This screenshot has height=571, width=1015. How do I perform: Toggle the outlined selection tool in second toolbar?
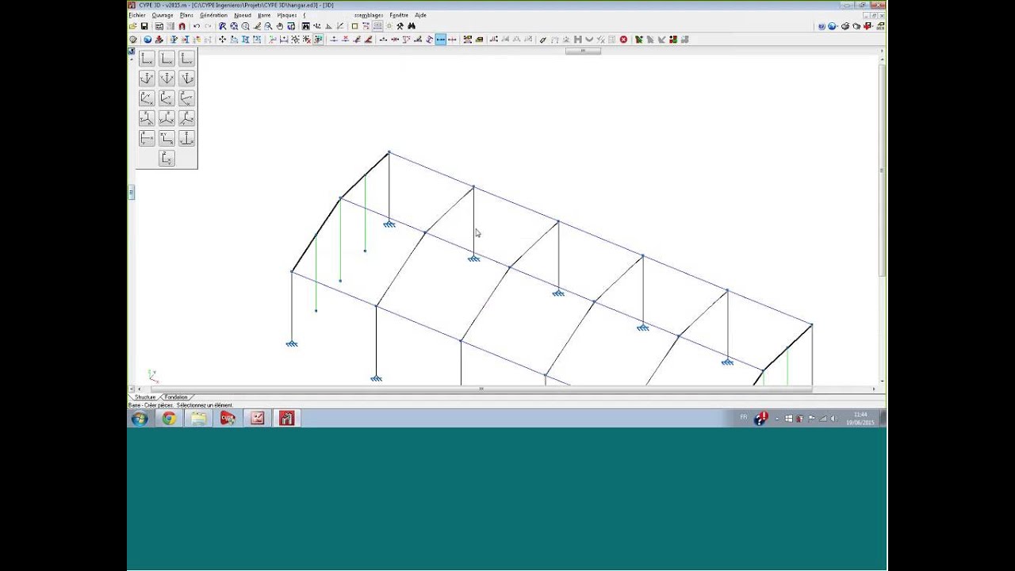tap(318, 40)
